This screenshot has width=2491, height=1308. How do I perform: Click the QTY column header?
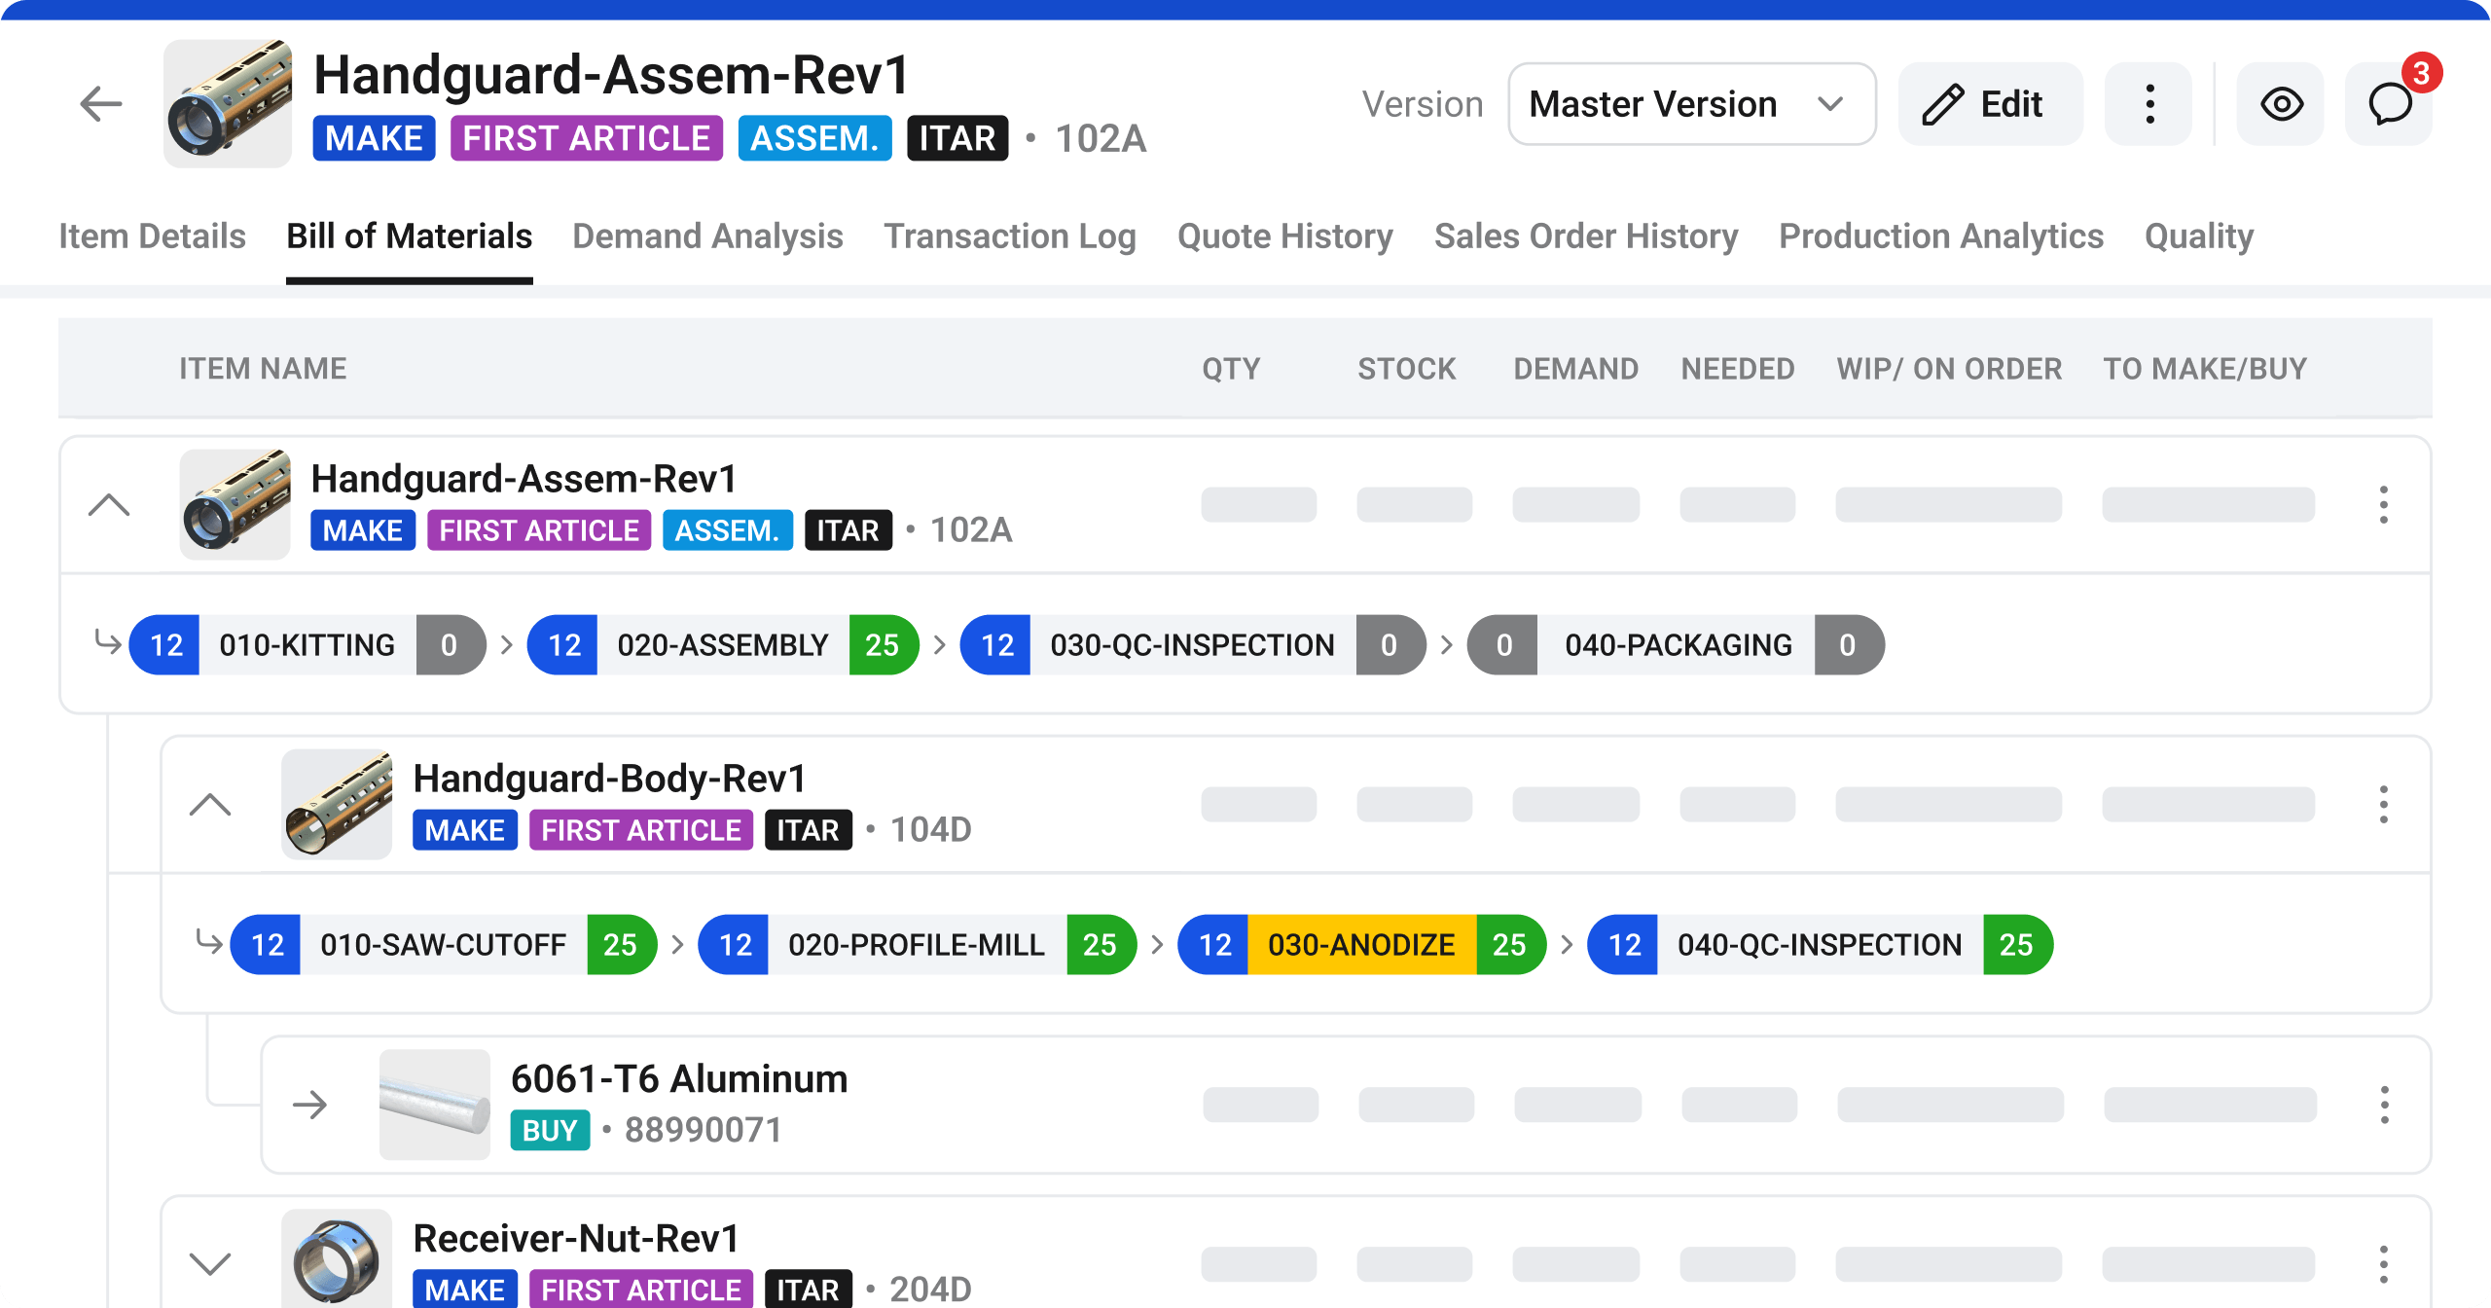(1231, 369)
